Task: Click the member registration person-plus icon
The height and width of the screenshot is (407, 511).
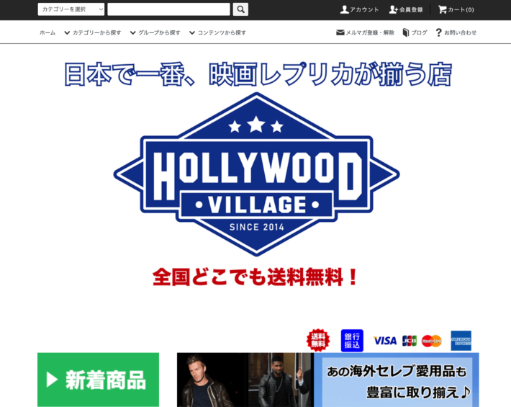Action: click(393, 9)
